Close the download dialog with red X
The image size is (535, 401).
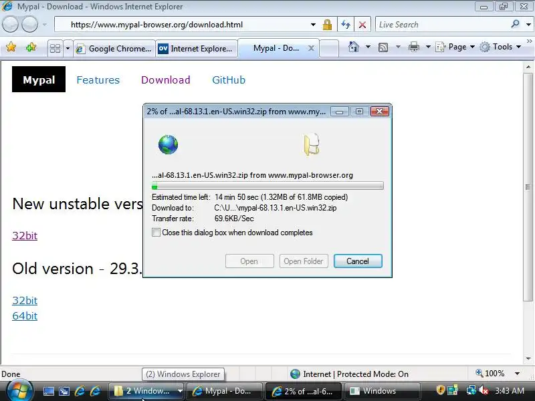click(x=379, y=112)
